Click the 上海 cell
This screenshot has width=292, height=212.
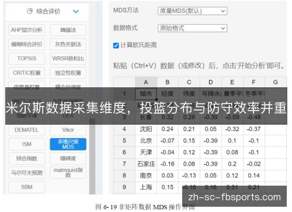pos(146,187)
